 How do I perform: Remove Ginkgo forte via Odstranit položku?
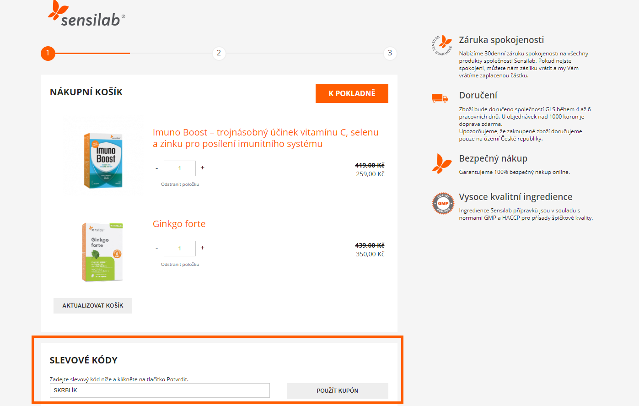180,265
